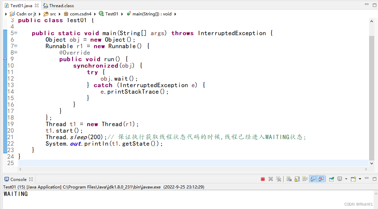Screen dimensions: 378x209
Task: Click t1.start() on line 20
Action: 64,130
